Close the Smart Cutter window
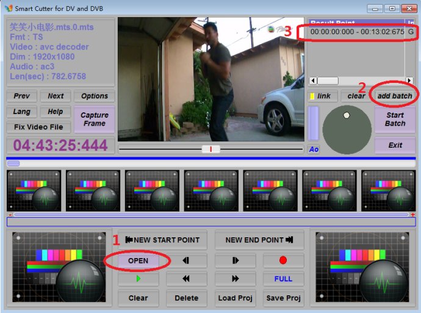Viewport: 421px width, 313px height. pyautogui.click(x=409, y=9)
